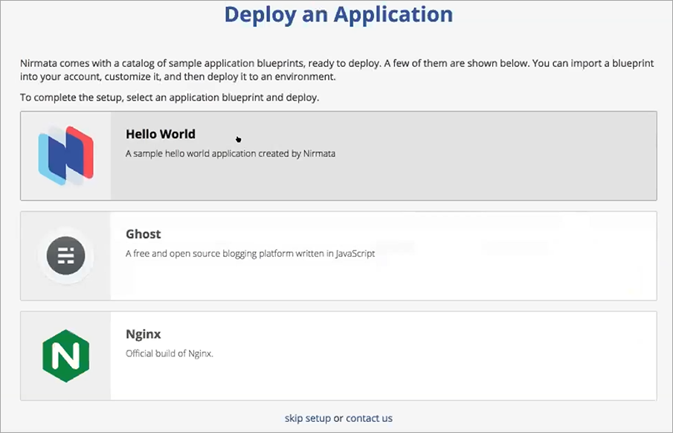Click the 'To complete the setup' instruction text
673x433 pixels.
click(x=170, y=97)
